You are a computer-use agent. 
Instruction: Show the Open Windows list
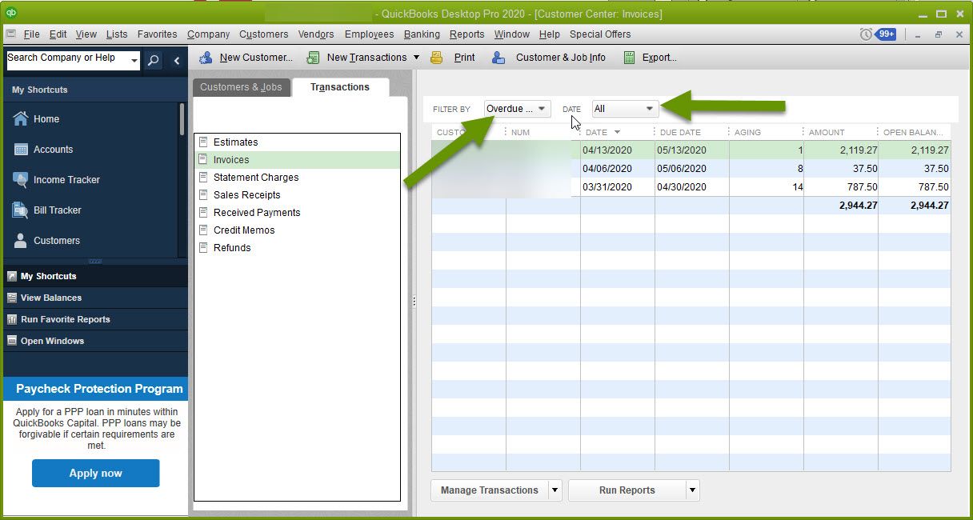94,341
